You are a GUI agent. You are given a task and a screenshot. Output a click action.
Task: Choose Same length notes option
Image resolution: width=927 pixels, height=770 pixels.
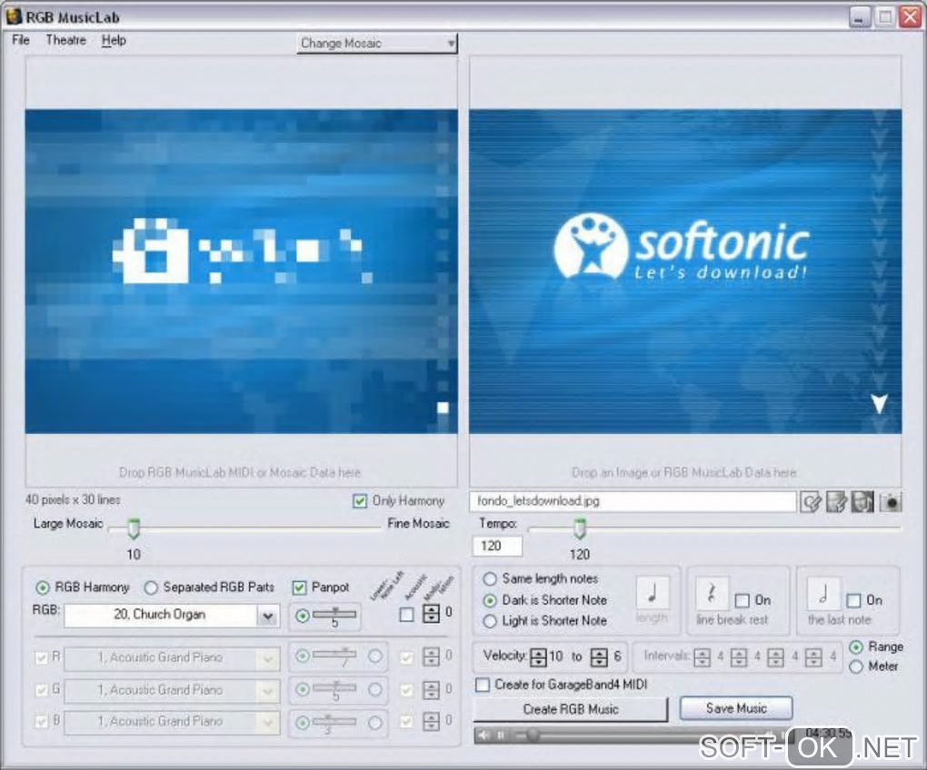click(x=490, y=578)
